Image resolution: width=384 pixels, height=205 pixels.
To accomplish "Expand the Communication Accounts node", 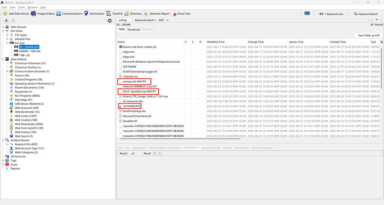I will click(x=7, y=72).
